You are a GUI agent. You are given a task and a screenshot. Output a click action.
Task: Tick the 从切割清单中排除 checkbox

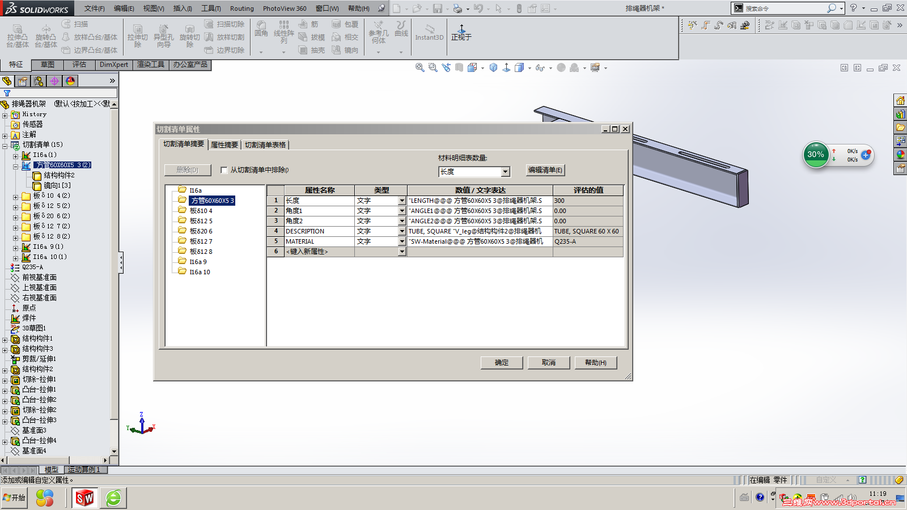click(224, 170)
